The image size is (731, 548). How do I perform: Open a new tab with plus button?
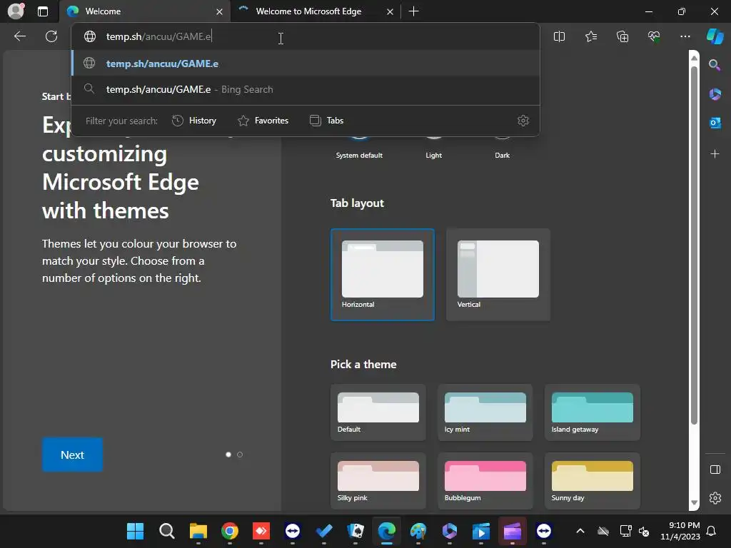click(413, 11)
